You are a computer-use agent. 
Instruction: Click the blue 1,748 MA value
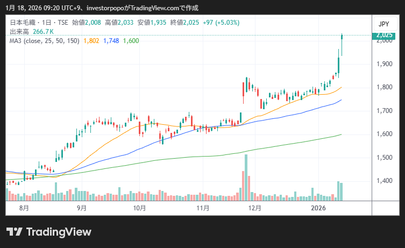(x=111, y=41)
